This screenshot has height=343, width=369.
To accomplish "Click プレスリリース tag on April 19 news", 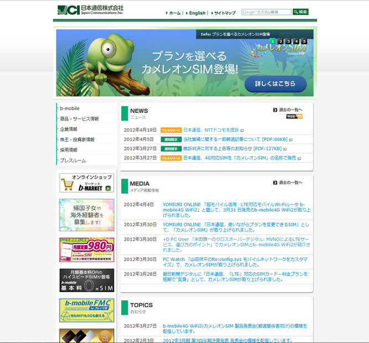I will 171,130.
